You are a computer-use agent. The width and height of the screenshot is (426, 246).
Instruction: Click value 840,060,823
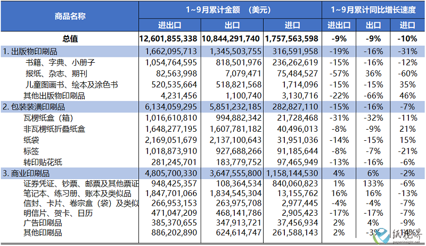pyautogui.click(x=296, y=184)
